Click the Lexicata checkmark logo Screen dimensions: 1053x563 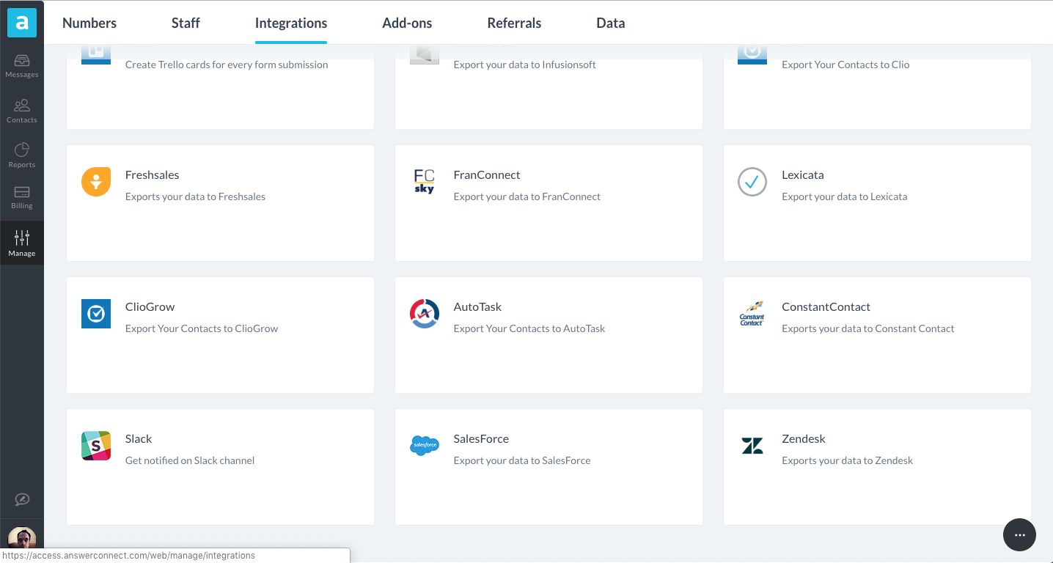[x=752, y=182]
